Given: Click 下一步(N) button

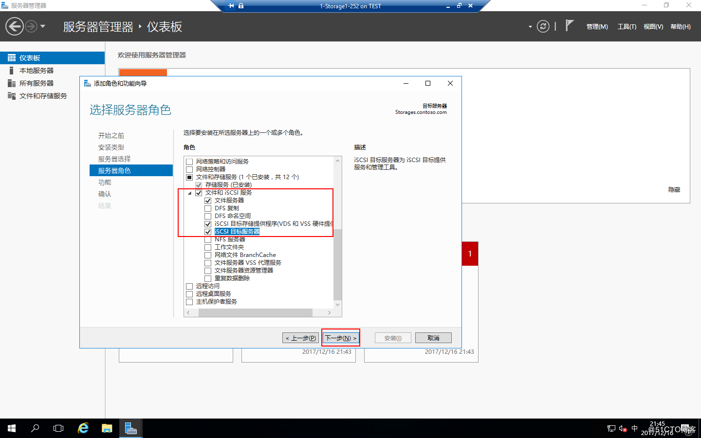Looking at the screenshot, I should (341, 338).
